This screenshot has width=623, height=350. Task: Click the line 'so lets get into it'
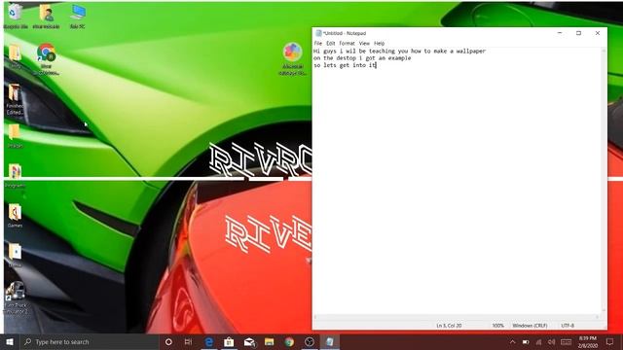[345, 65]
